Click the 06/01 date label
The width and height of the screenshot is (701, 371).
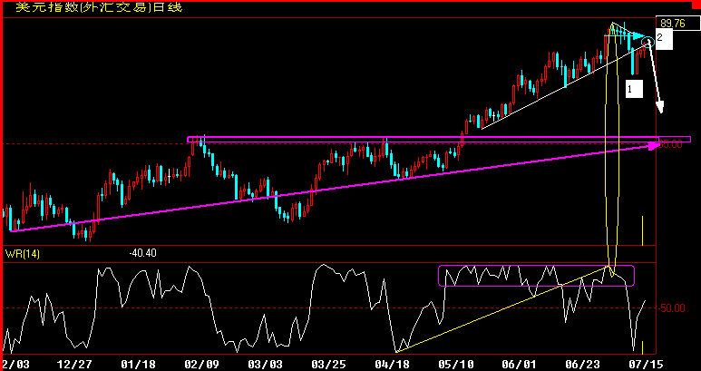point(520,365)
